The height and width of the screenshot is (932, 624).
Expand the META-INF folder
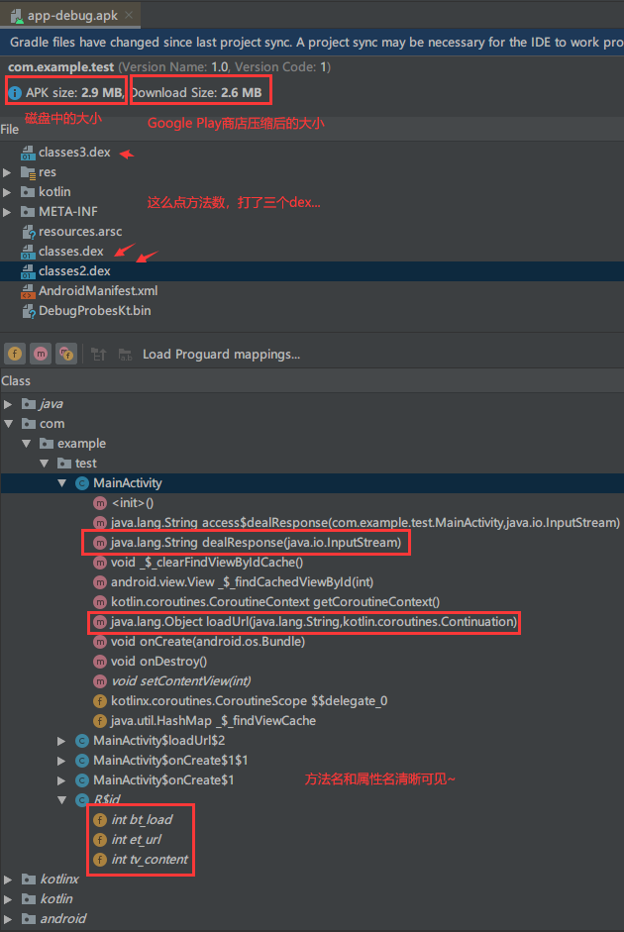[7, 212]
